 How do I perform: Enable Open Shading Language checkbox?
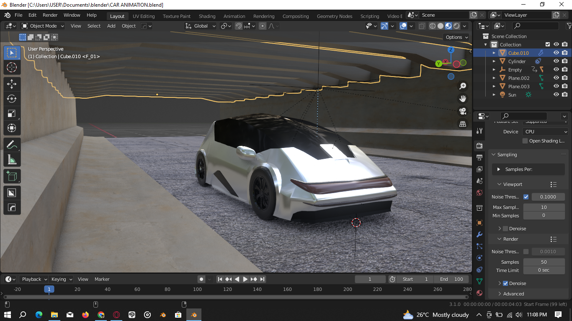pos(525,141)
